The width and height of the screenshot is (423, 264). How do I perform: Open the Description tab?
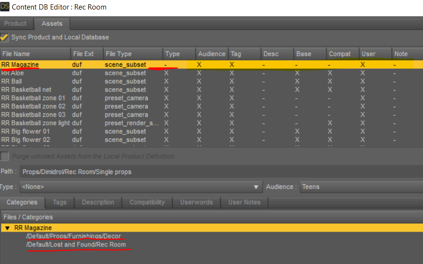[98, 202]
